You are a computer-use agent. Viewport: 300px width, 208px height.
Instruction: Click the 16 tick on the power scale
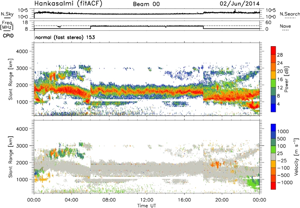(x=280, y=80)
